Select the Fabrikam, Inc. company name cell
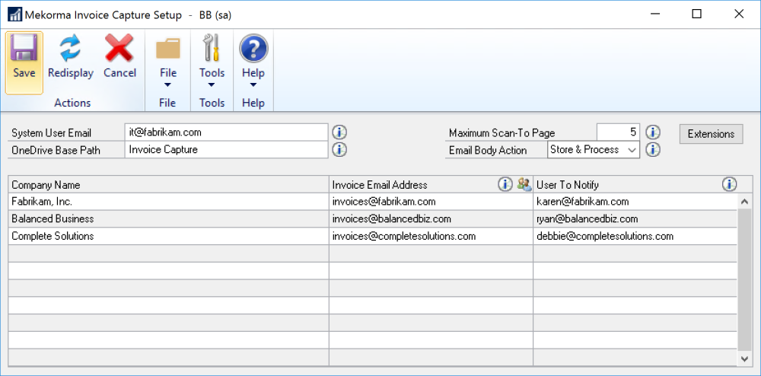 (168, 202)
